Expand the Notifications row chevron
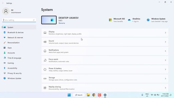Screen dimensions: 174x98 point(165,51)
